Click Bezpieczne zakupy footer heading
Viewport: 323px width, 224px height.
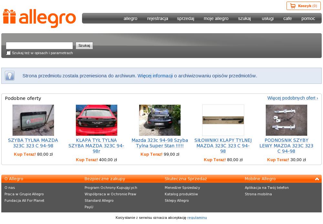(x=105, y=179)
